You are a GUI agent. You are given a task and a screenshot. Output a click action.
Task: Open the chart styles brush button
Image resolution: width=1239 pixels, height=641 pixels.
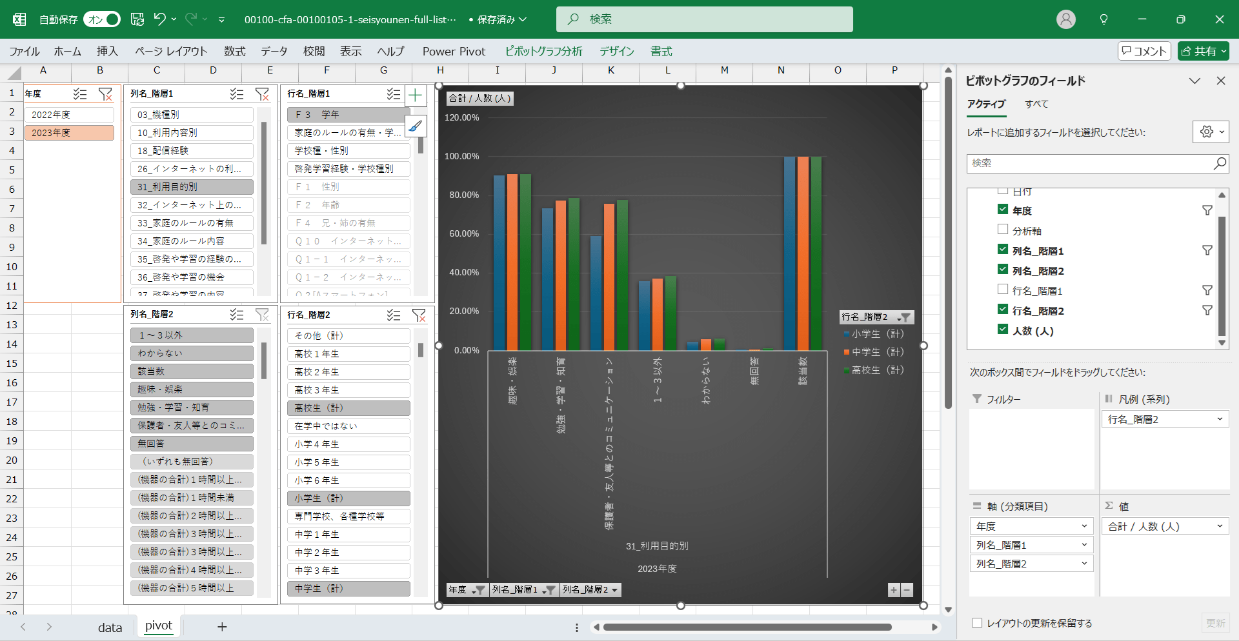[415, 126]
